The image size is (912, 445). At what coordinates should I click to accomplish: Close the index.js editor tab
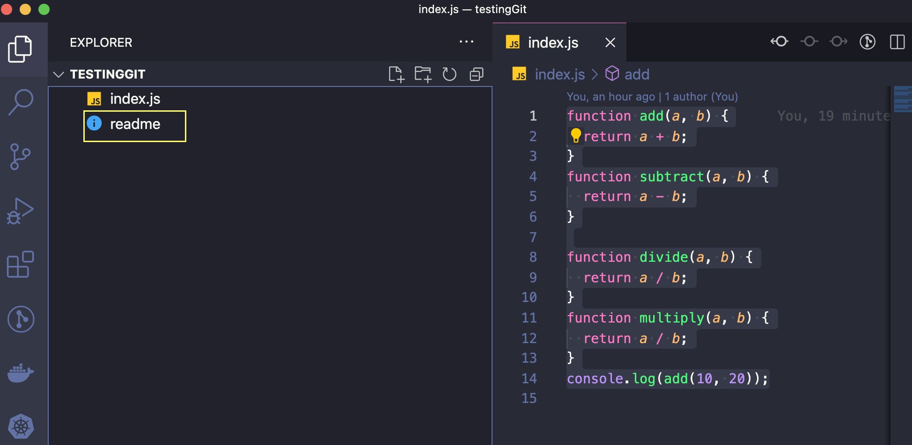[610, 43]
